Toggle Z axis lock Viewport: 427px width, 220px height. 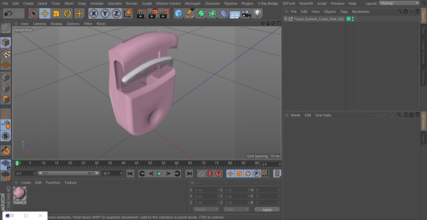pyautogui.click(x=116, y=13)
